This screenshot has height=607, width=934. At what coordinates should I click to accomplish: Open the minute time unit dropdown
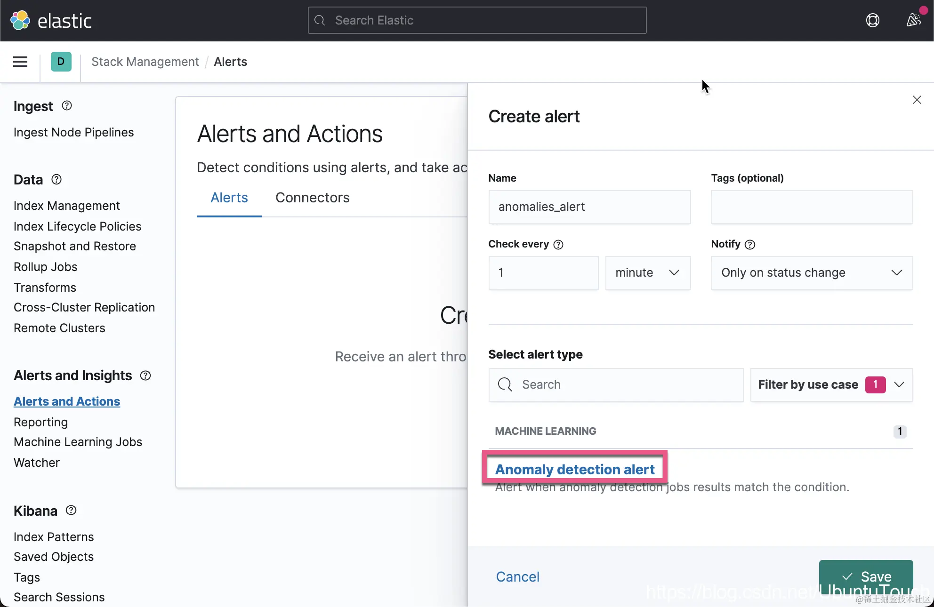click(x=648, y=273)
